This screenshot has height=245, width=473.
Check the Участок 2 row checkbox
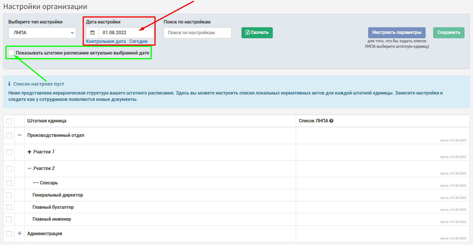[9, 169]
